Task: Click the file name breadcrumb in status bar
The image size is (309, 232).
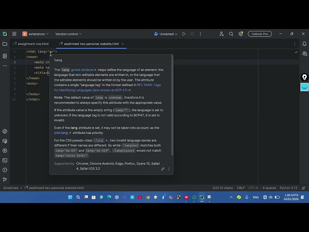Action: (54, 188)
